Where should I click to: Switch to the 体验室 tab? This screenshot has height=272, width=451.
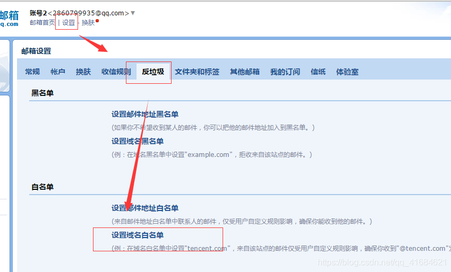[347, 72]
